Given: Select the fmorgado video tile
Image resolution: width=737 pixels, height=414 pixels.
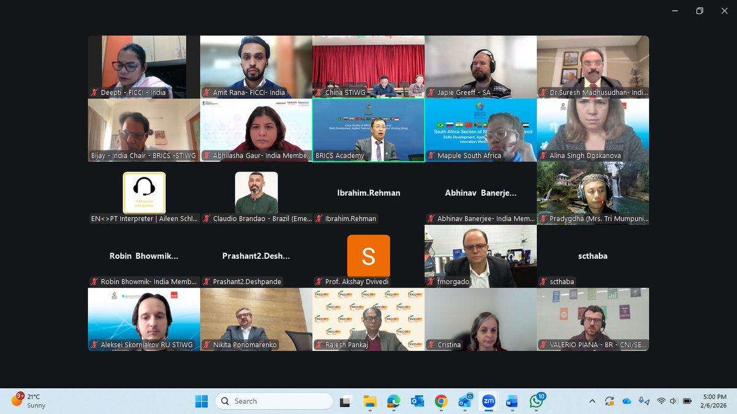Looking at the screenshot, I should click(x=481, y=256).
